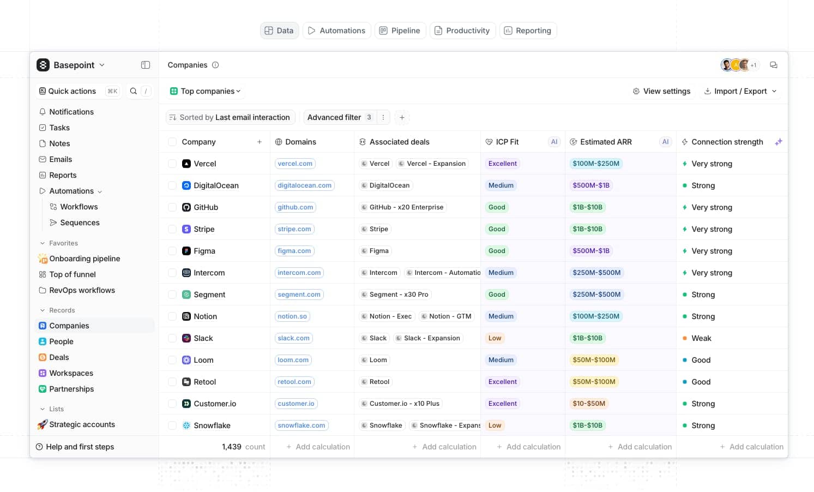The height and width of the screenshot is (492, 814).
Task: Open the Advanced filter control
Action: pos(340,117)
